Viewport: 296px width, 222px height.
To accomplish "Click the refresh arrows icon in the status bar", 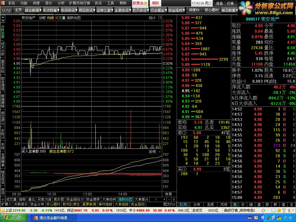I will (x=263, y=210).
